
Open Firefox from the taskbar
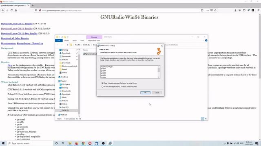[77, 143]
